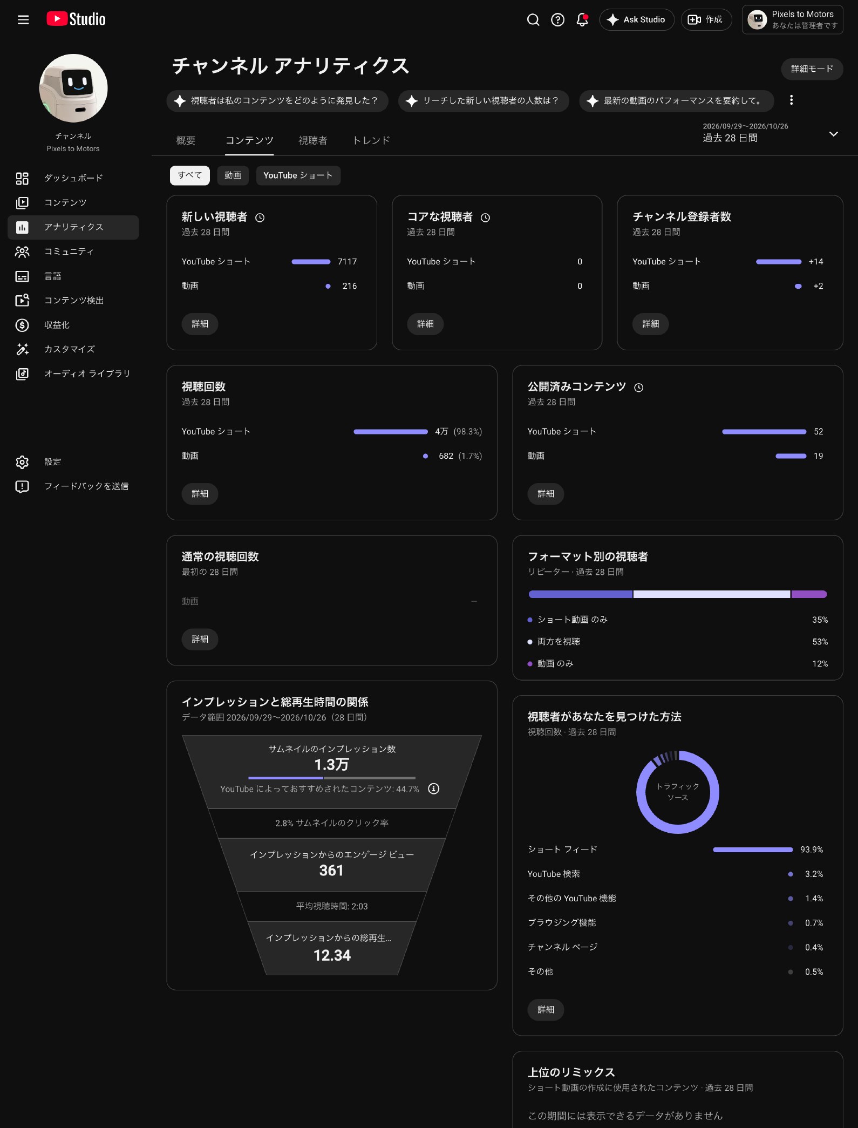Go to コンテンツ in the sidebar
Screen dimensions: 858x1128
tap(73, 202)
